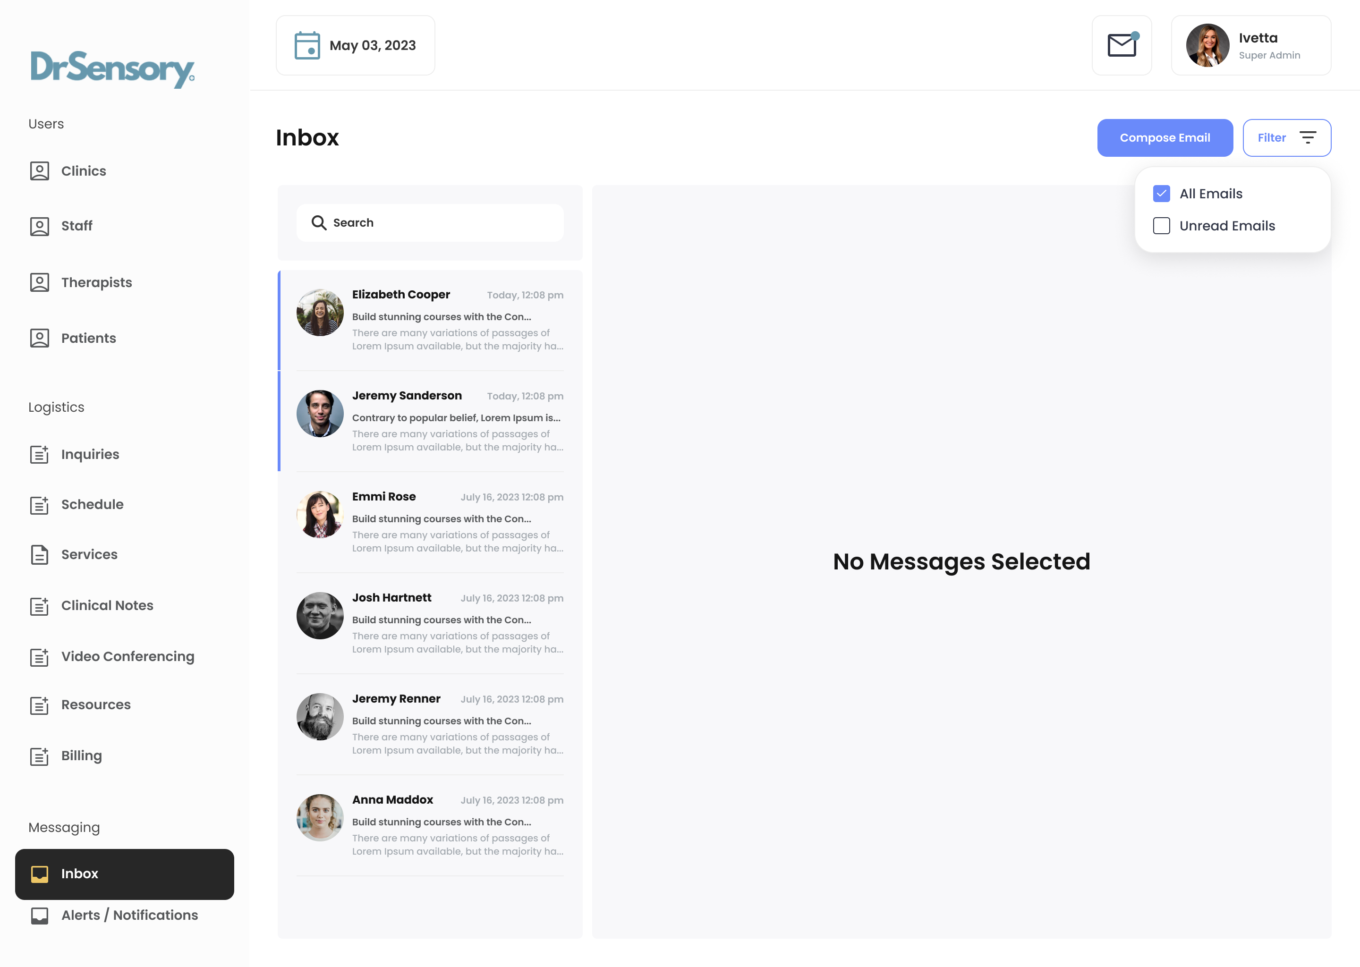
Task: Click the Inquiries sidebar icon
Action: (39, 454)
